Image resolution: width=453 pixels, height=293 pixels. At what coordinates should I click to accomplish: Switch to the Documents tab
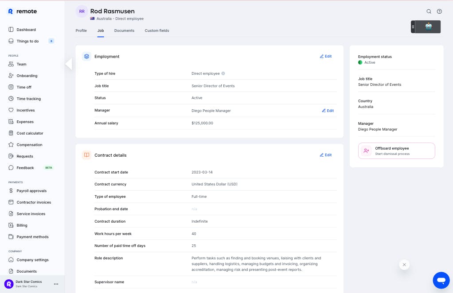click(x=124, y=31)
